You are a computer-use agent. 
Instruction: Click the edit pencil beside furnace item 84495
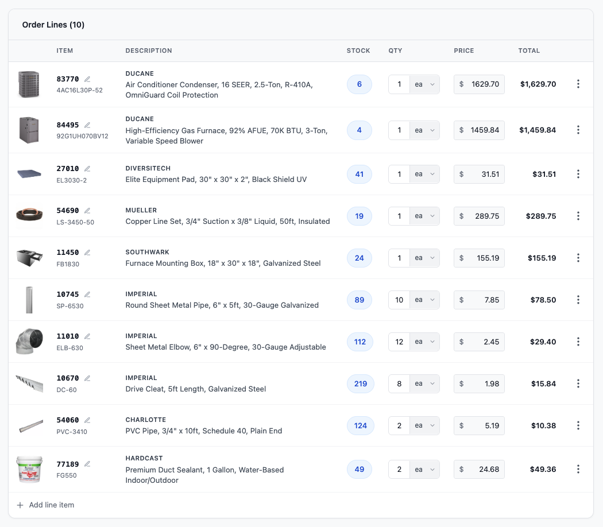(x=87, y=125)
